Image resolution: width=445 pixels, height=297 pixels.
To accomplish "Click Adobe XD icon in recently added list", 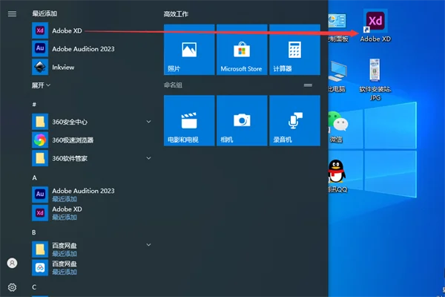I will (40, 30).
